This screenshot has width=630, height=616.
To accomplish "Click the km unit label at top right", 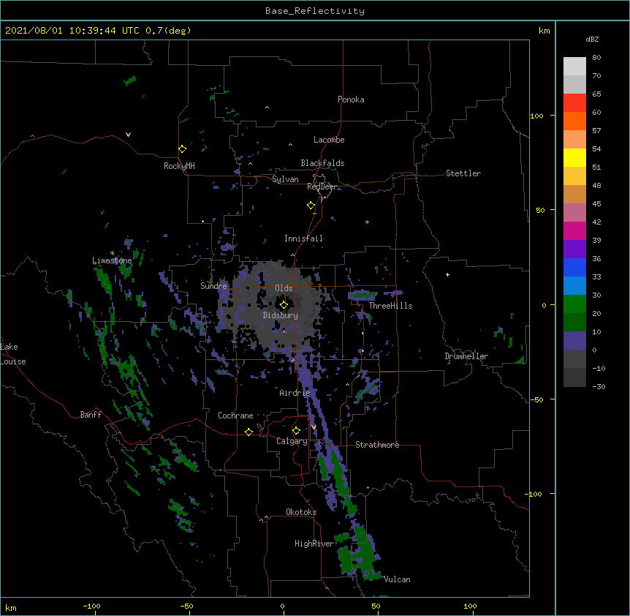I will click(544, 31).
